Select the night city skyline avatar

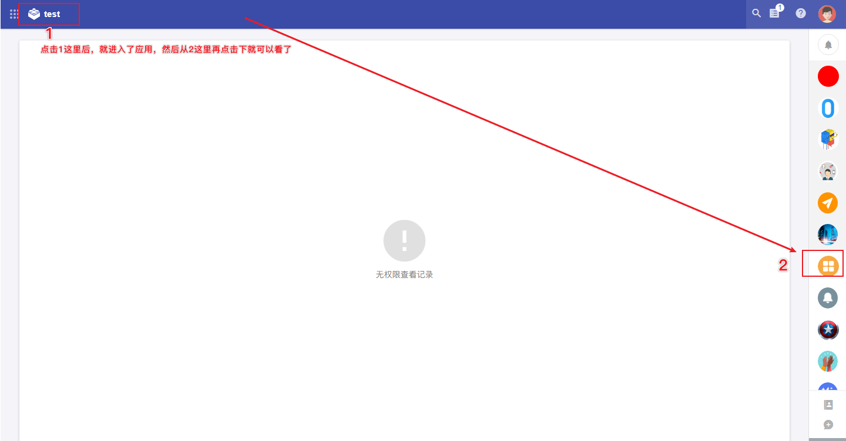pyautogui.click(x=828, y=235)
